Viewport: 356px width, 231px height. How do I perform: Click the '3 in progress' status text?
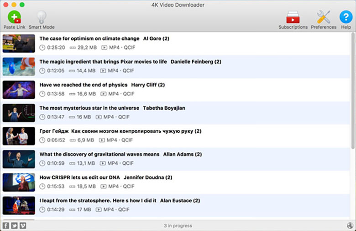point(178,226)
